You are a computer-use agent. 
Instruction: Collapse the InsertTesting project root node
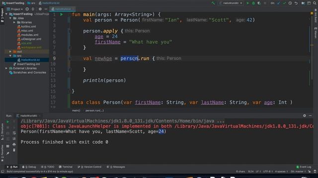(6, 14)
